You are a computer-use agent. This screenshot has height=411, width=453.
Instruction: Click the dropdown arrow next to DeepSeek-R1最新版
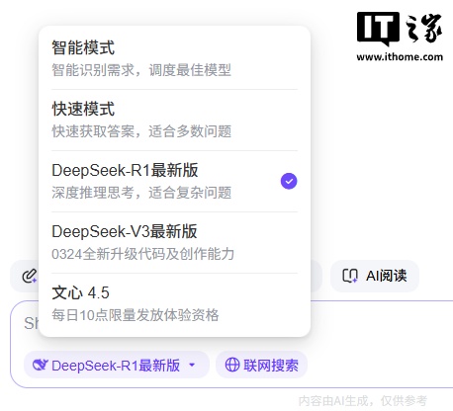click(x=192, y=366)
